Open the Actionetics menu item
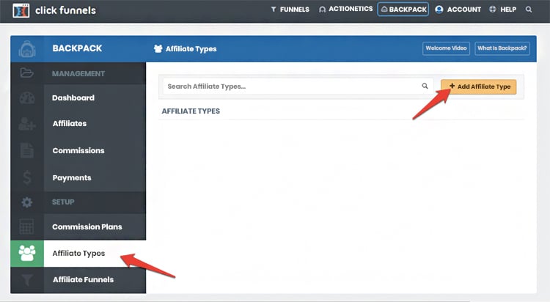Viewport: 550px width, 302px height. click(x=345, y=10)
